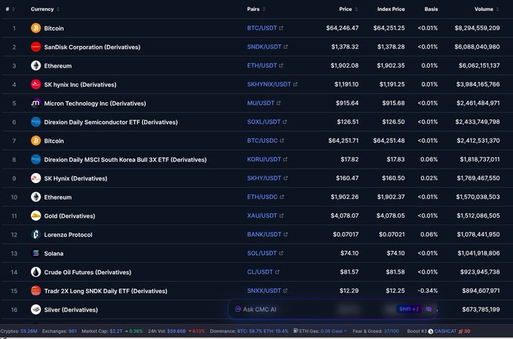This screenshot has width=513, height=339.
Task: Click the -0.34% basis value
Action: pyautogui.click(x=428, y=291)
